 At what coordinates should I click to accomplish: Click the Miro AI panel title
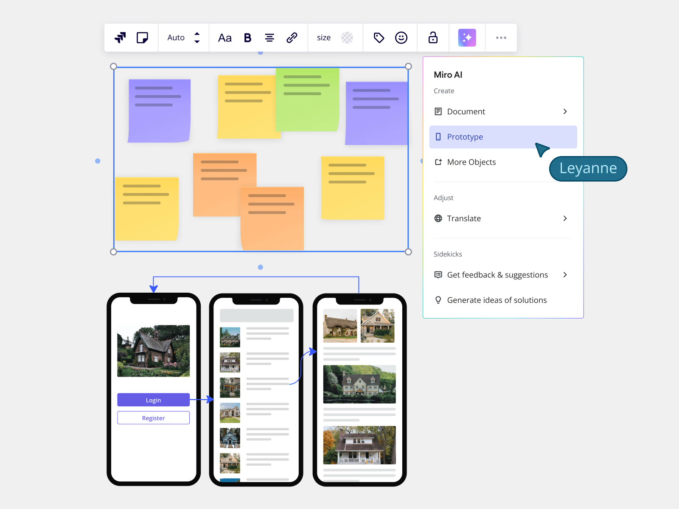tap(448, 75)
